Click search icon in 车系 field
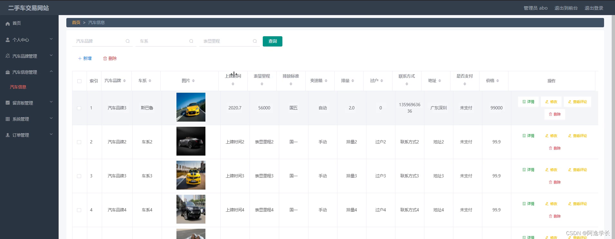This screenshot has width=615, height=239. coord(191,41)
